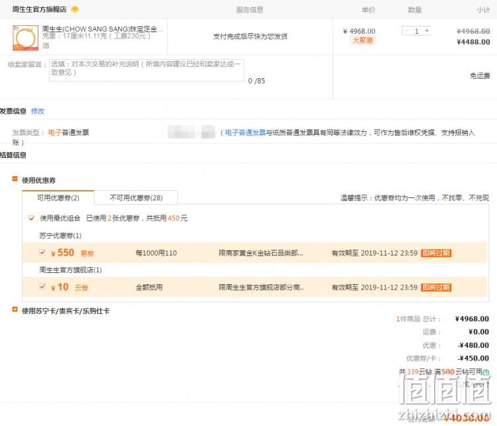Click 修改 to edit invoice information
The image size is (497, 426).
(x=37, y=111)
